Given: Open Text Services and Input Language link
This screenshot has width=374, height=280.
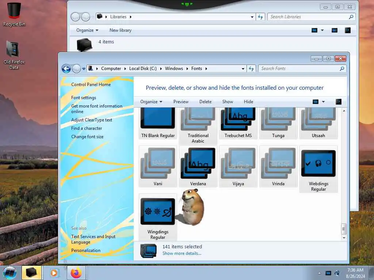Looking at the screenshot, I should pos(93,239).
